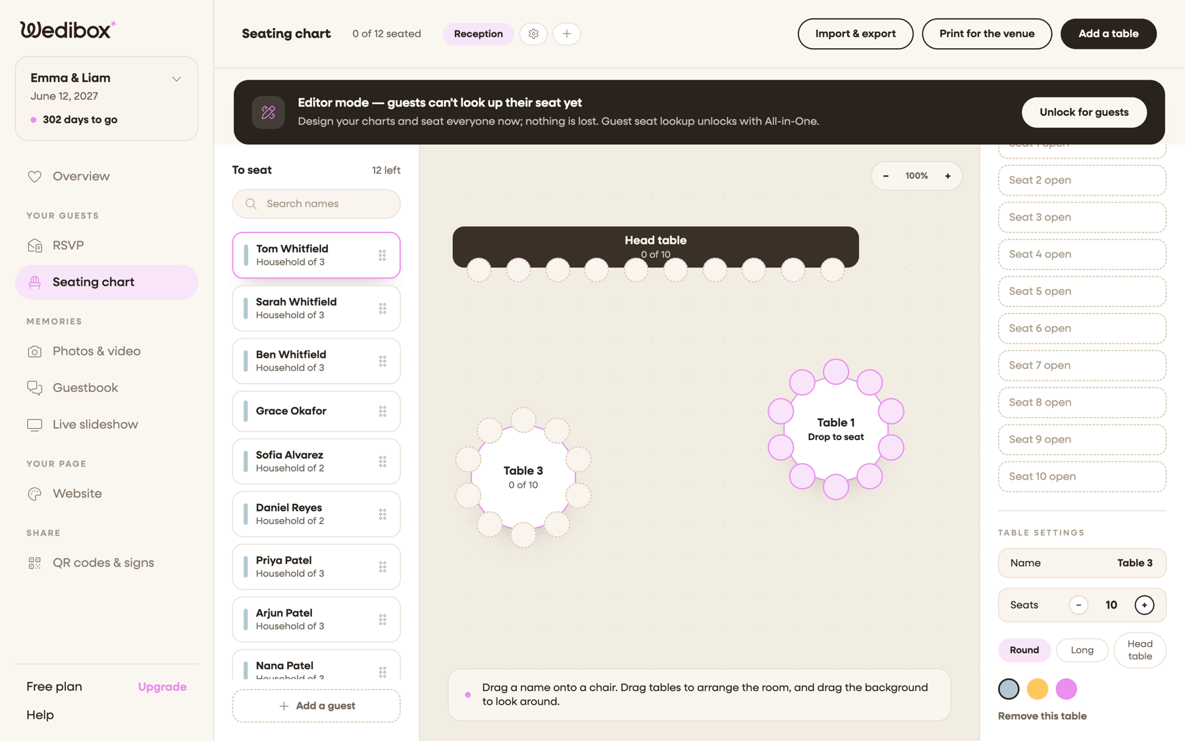The height and width of the screenshot is (741, 1185).
Task: Add a new chart with plus icon
Action: pyautogui.click(x=566, y=34)
